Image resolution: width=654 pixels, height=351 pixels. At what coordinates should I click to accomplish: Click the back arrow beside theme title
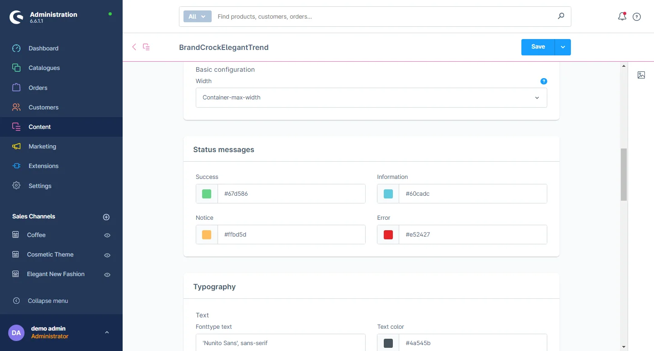point(134,47)
